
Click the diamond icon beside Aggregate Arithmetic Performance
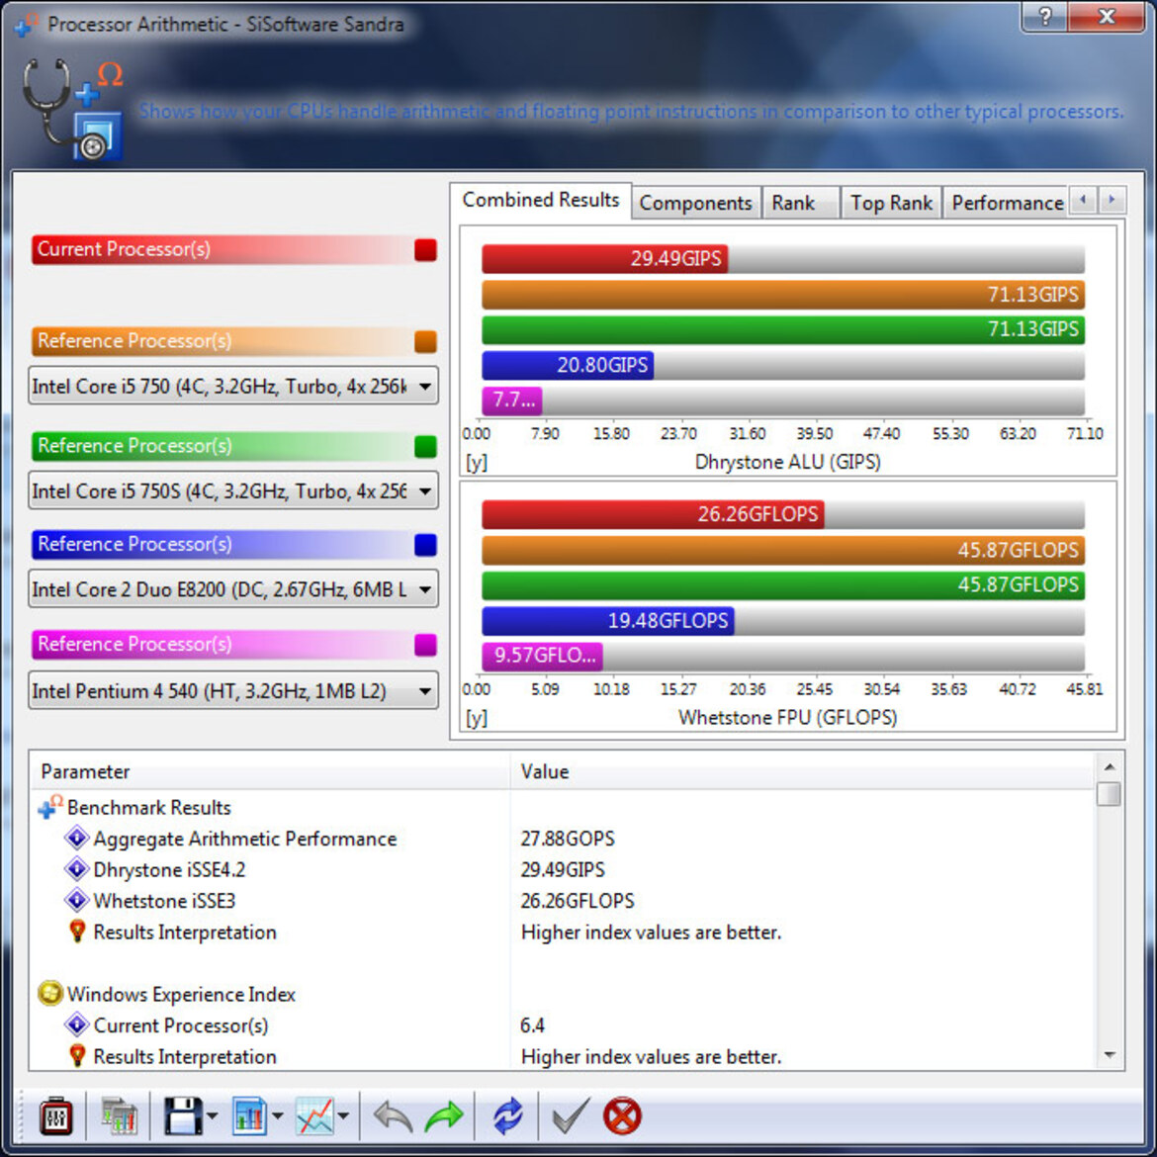(x=76, y=839)
